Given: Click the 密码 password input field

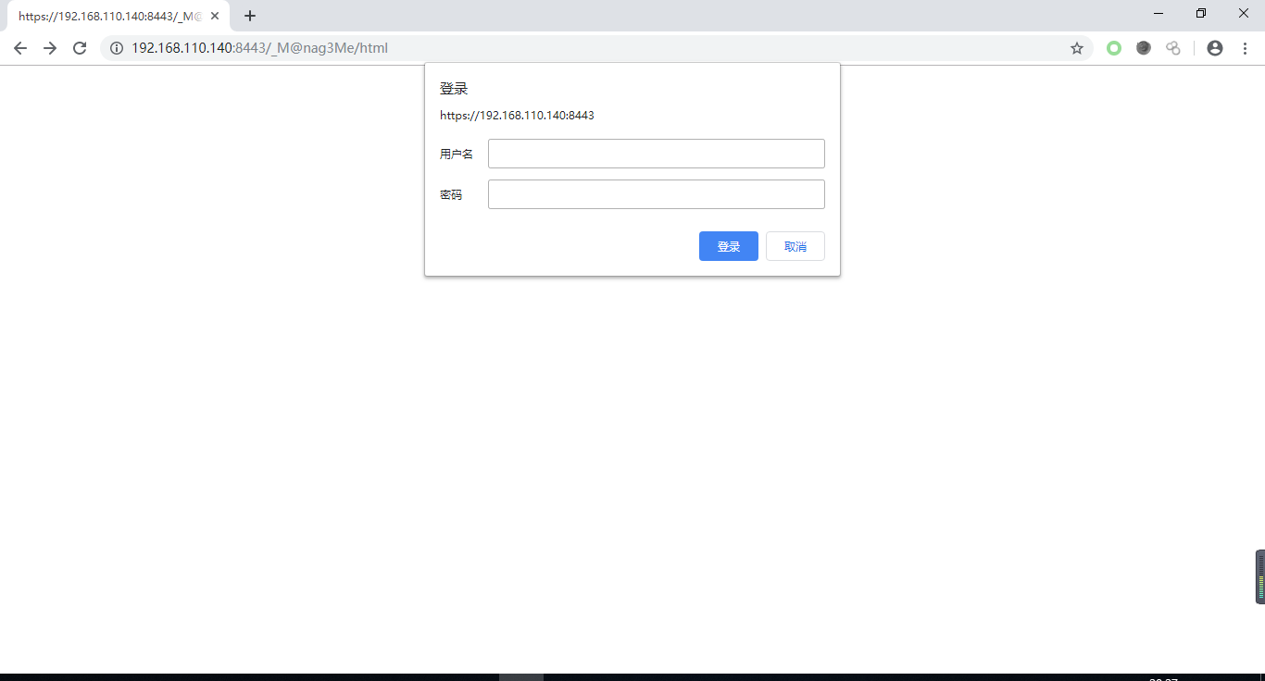Looking at the screenshot, I should (656, 193).
